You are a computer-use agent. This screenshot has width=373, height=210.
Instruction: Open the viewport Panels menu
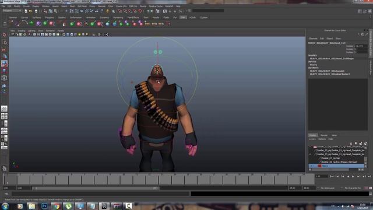pyautogui.click(x=61, y=31)
